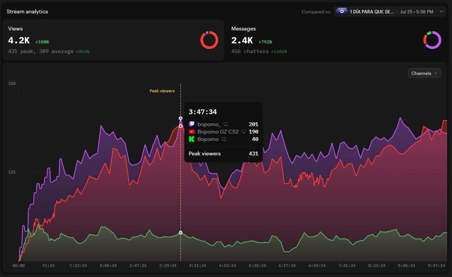This screenshot has height=277, width=452.
Task: Click the 4.2K views value
Action: coord(19,40)
